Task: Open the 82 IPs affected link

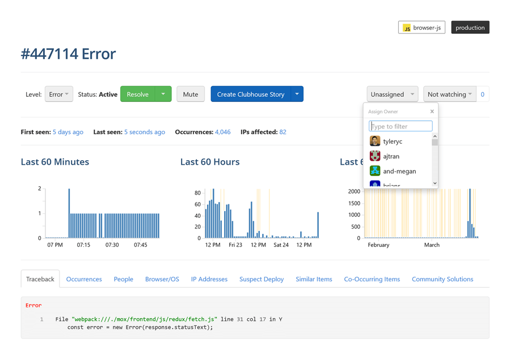Action: pos(283,132)
